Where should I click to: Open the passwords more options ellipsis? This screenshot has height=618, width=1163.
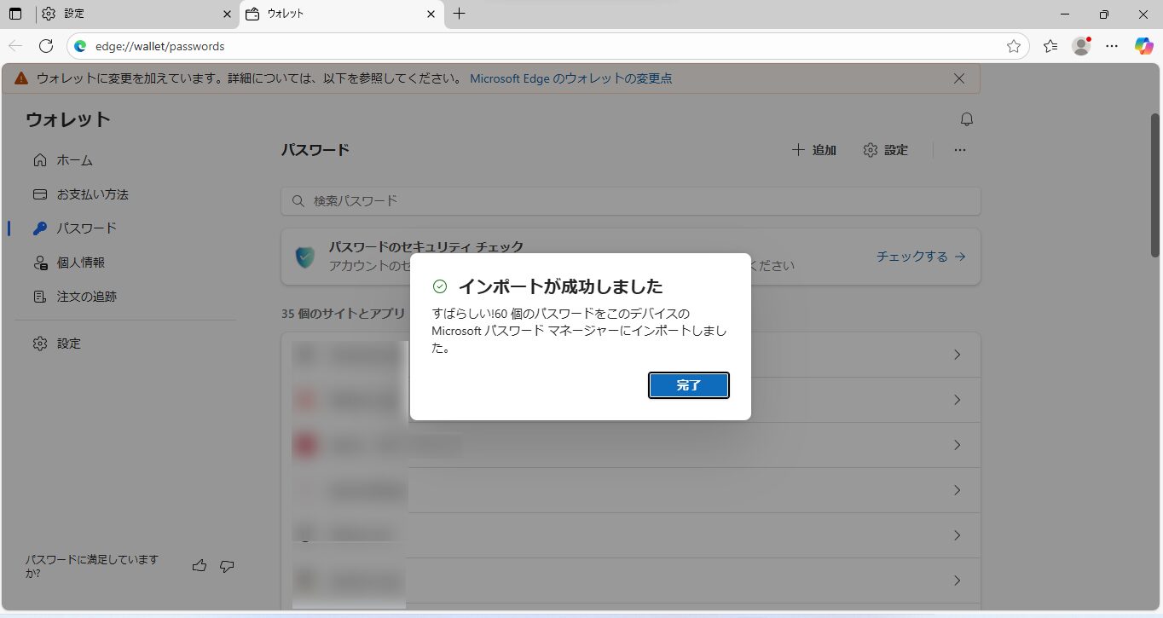tap(959, 150)
